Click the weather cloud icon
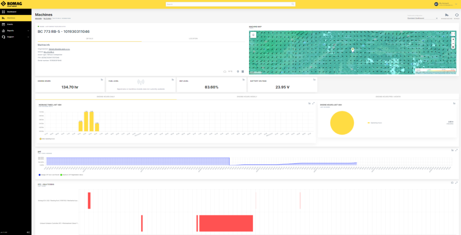Image resolution: width=461 pixels, height=235 pixels. pos(225,71)
